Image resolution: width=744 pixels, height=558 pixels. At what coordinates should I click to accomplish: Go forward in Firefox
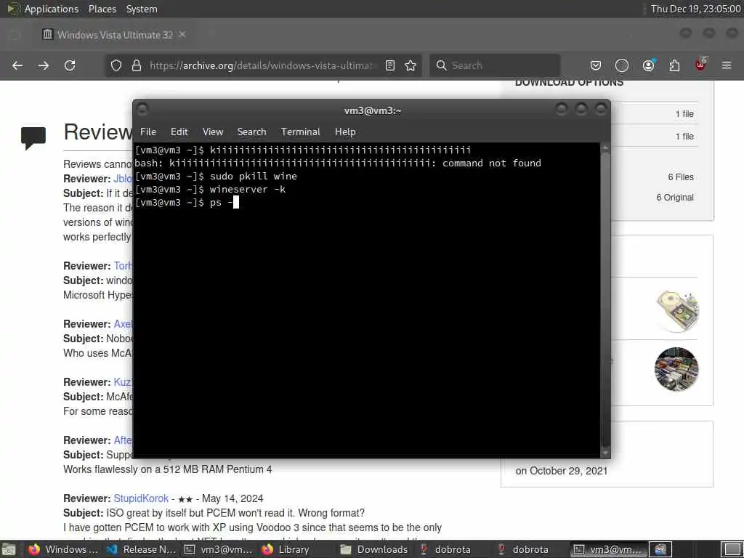click(44, 65)
